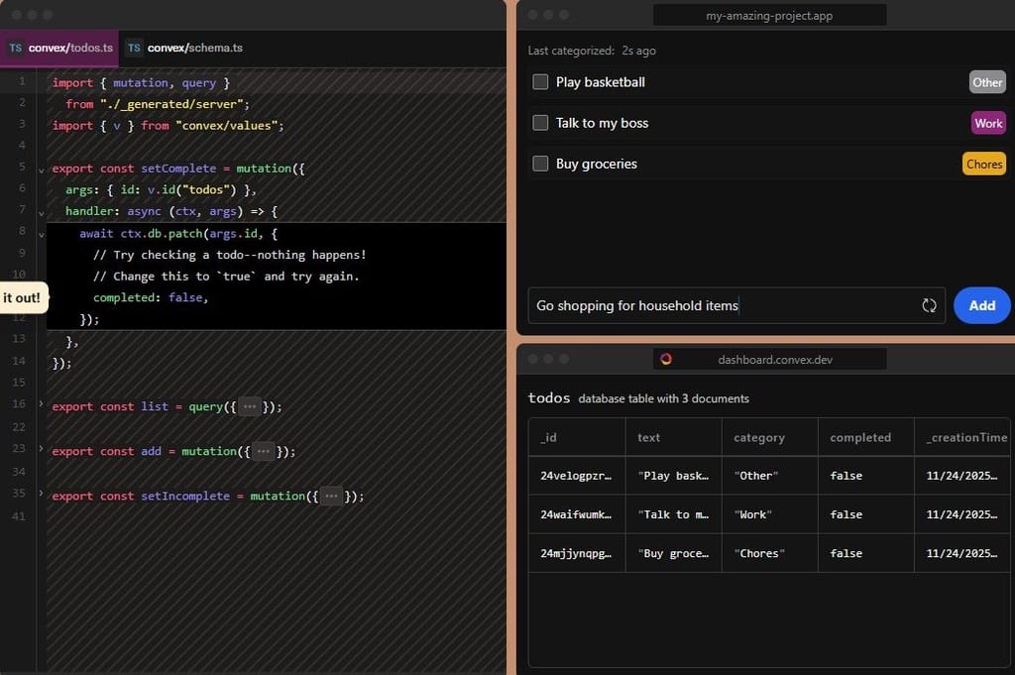Click the 'it out!' tooltip bubble
Image resolution: width=1015 pixels, height=675 pixels.
(22, 297)
